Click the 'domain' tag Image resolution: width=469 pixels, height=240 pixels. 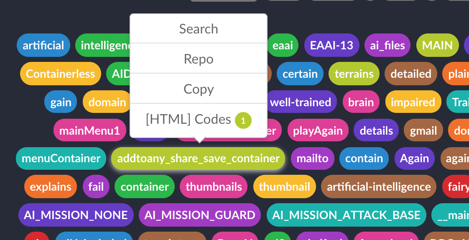[107, 102]
